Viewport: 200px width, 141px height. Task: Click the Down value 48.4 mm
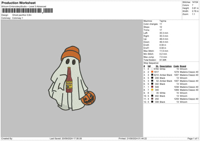164,42
